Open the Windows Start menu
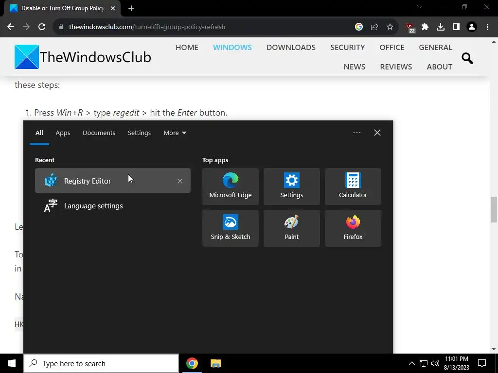The image size is (498, 373). click(12, 363)
